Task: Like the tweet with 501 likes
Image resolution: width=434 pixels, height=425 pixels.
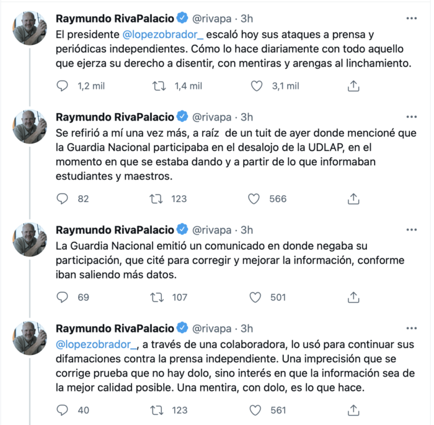Action: 254,297
